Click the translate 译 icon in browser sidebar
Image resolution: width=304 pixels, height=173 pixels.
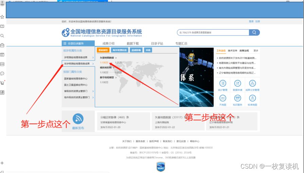(2, 92)
